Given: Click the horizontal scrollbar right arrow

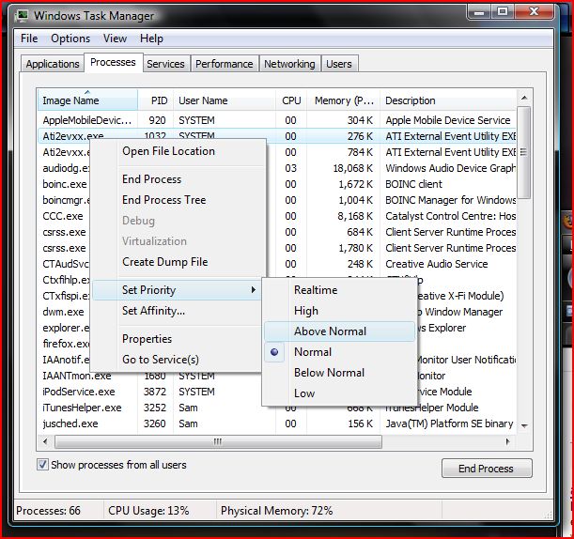Looking at the screenshot, I should coord(507,441).
